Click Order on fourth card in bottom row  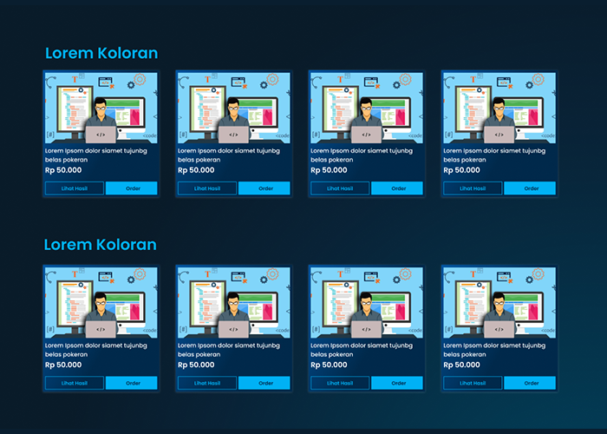pyautogui.click(x=530, y=383)
